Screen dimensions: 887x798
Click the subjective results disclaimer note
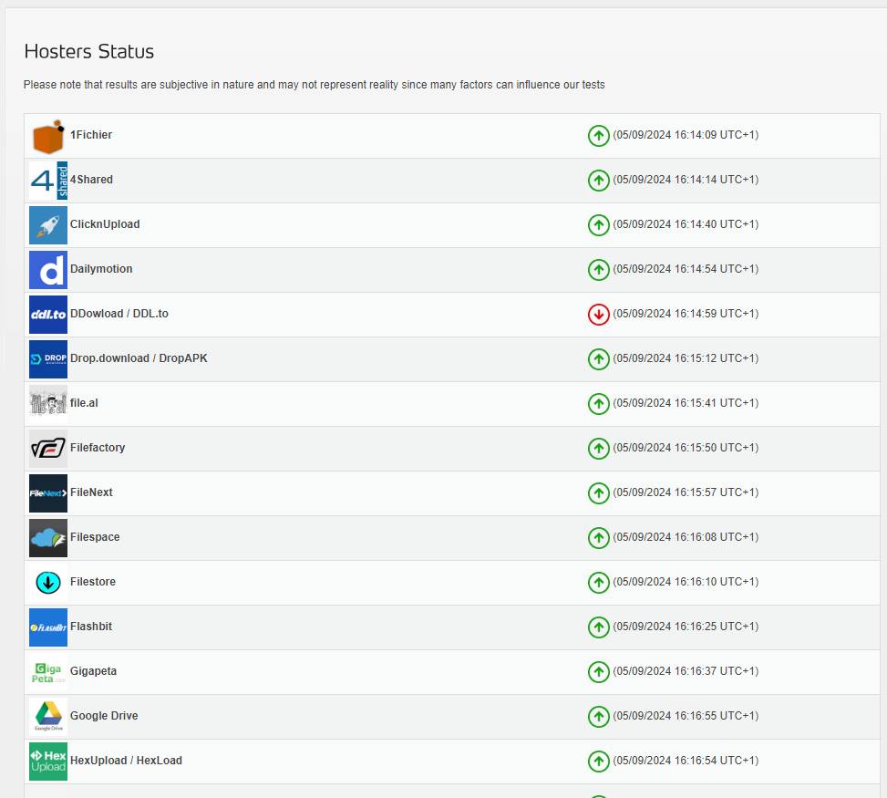click(314, 85)
